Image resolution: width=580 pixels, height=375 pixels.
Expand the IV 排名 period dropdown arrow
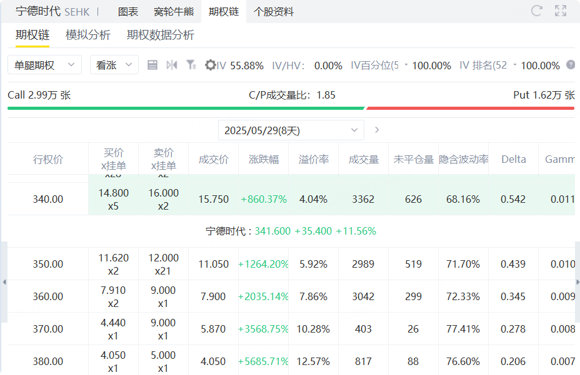pos(514,65)
